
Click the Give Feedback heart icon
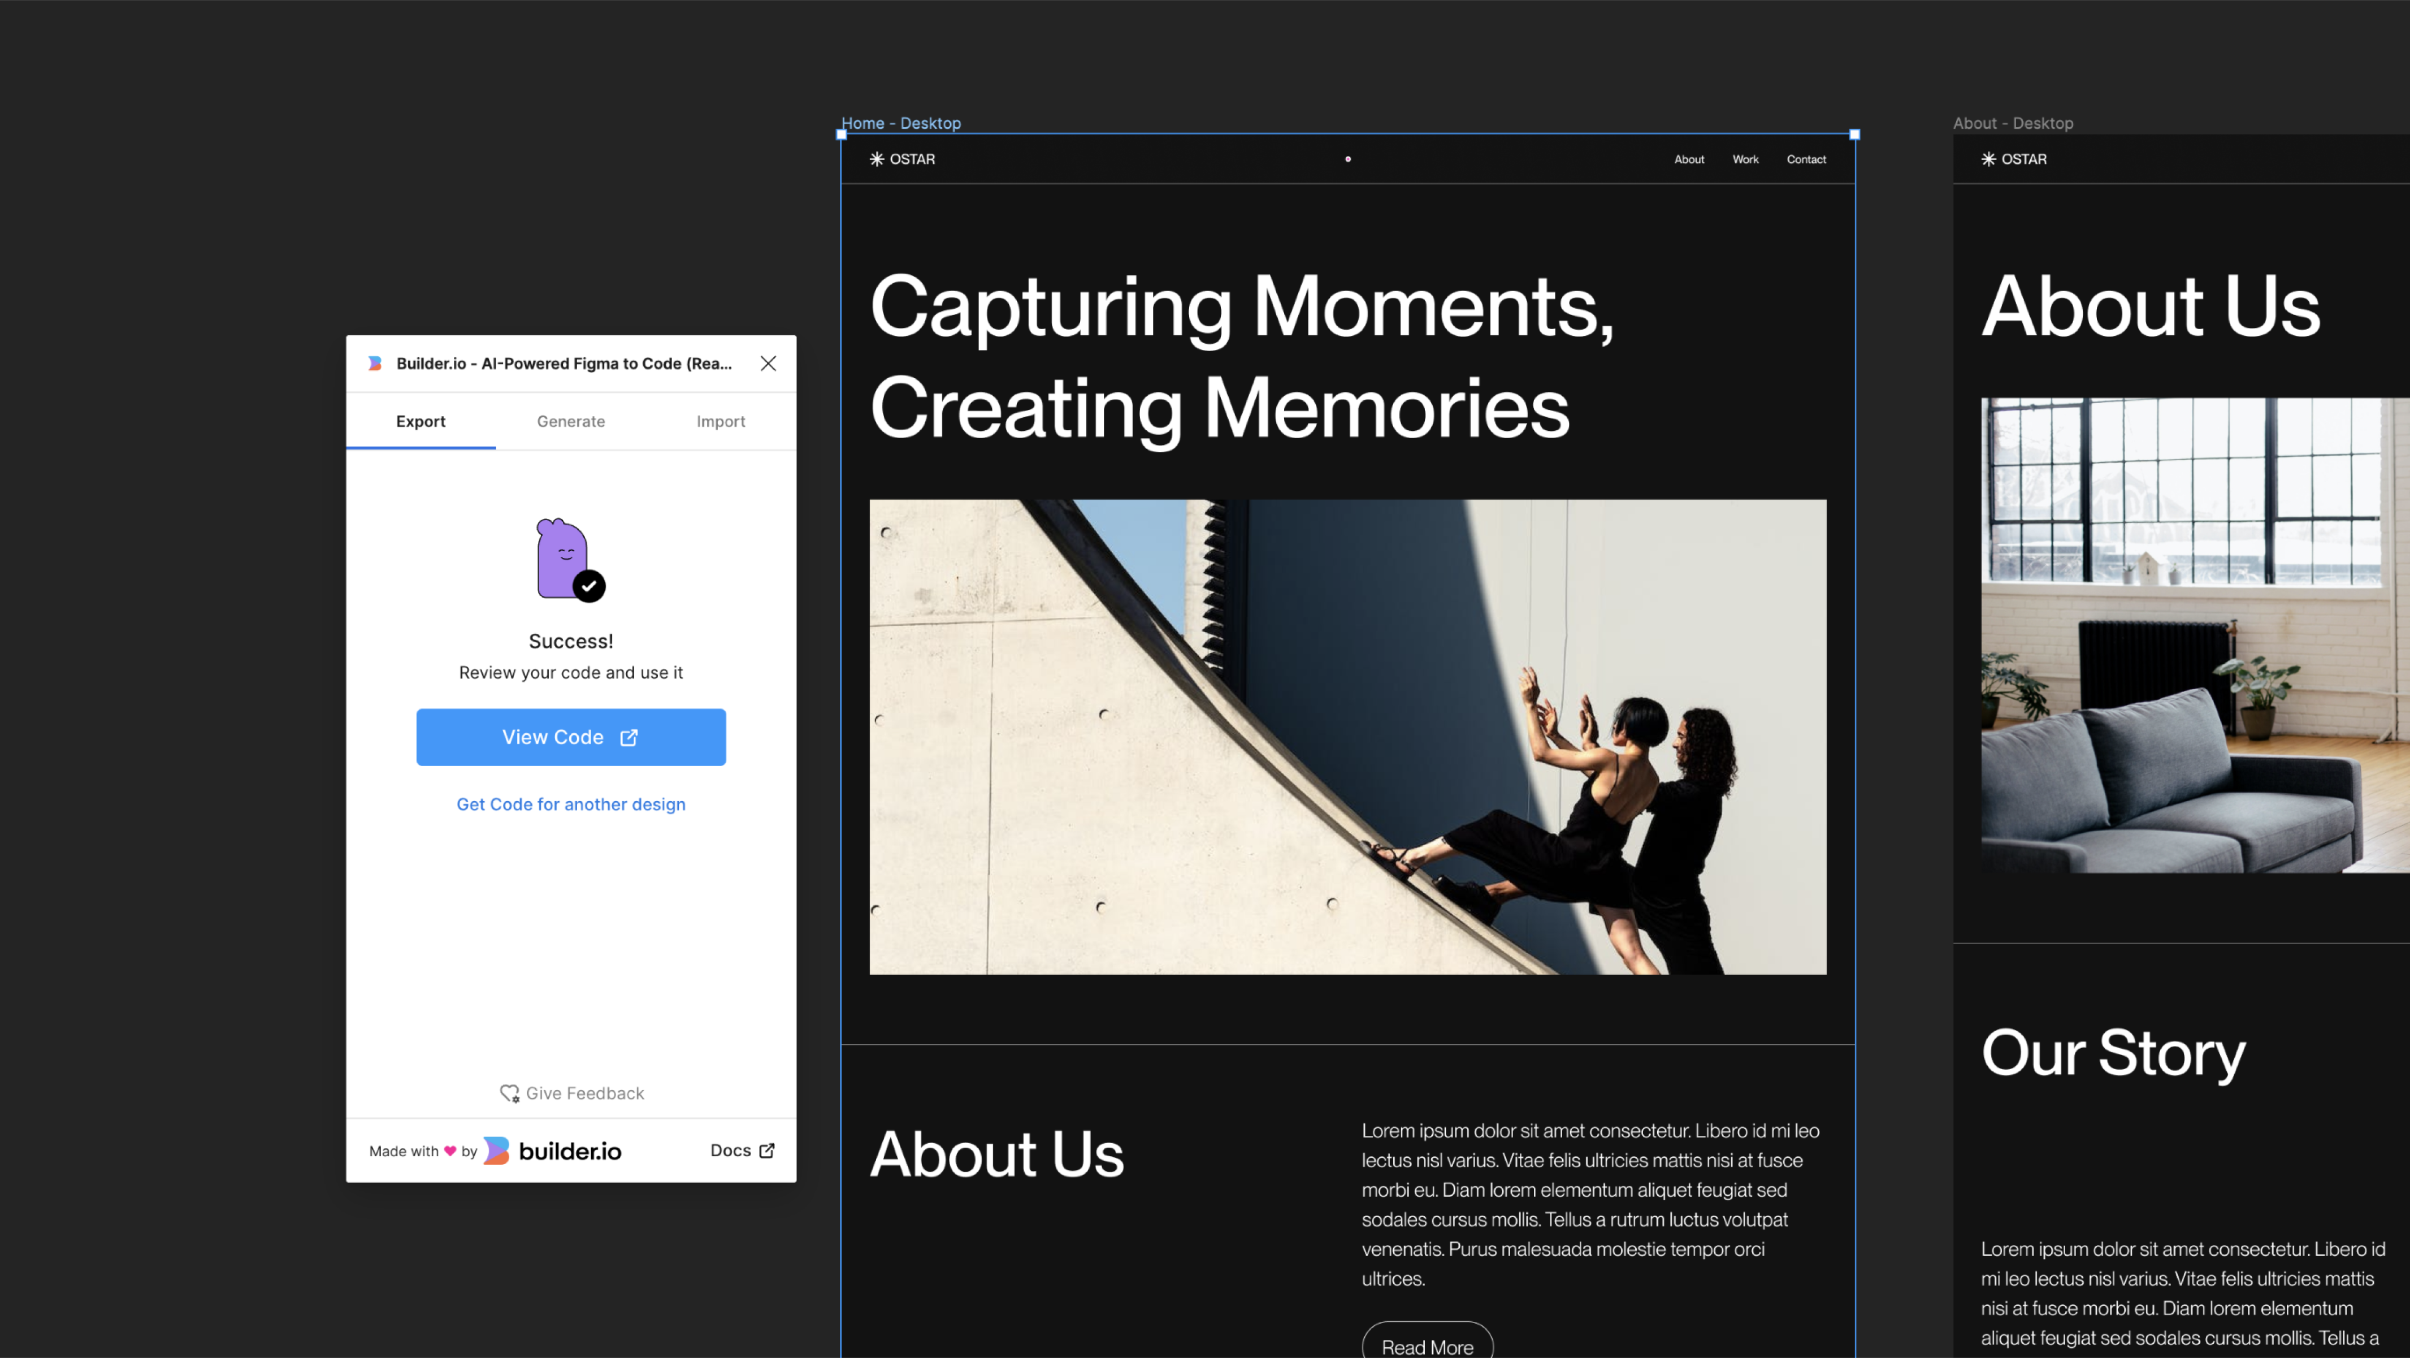(x=509, y=1093)
